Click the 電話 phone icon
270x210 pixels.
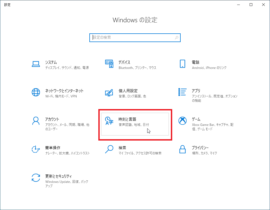point(182,64)
